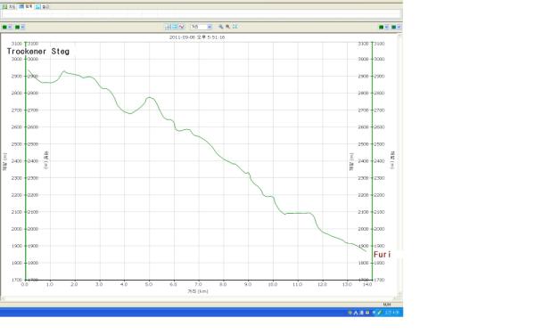Click the fit-to-window icon after magnifiers
This screenshot has width=535, height=334.
click(x=235, y=27)
